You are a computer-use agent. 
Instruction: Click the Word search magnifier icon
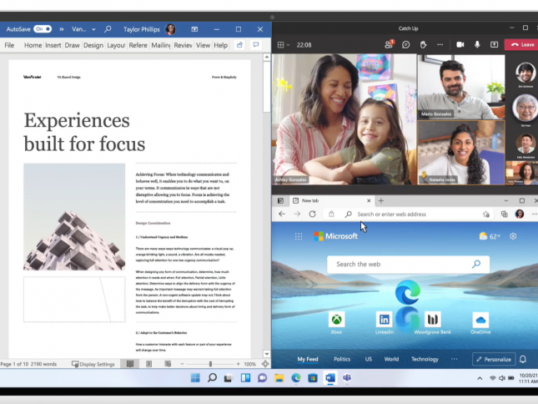108,28
